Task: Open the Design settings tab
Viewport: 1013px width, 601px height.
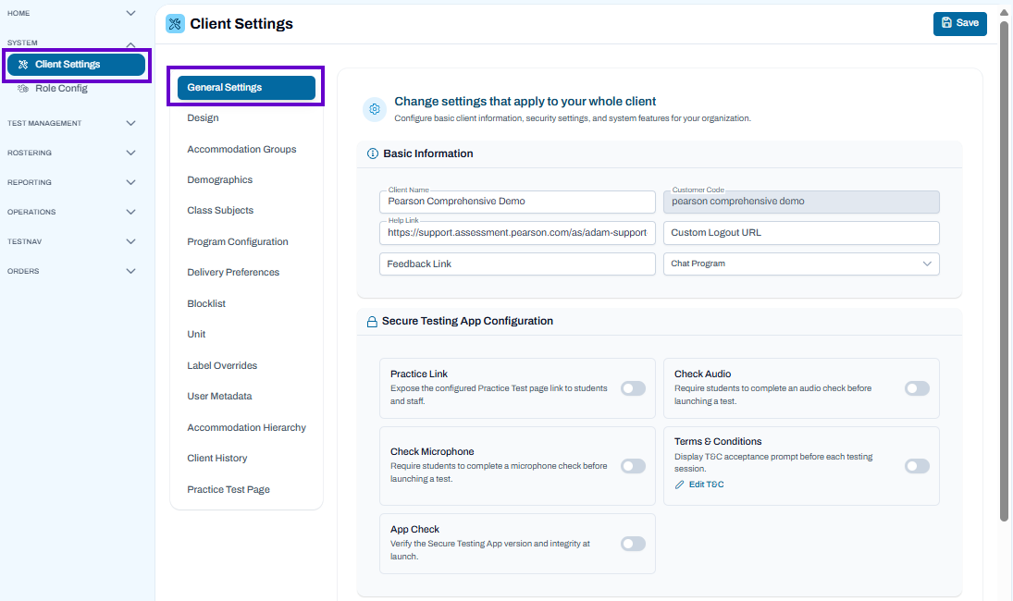Action: tap(203, 118)
